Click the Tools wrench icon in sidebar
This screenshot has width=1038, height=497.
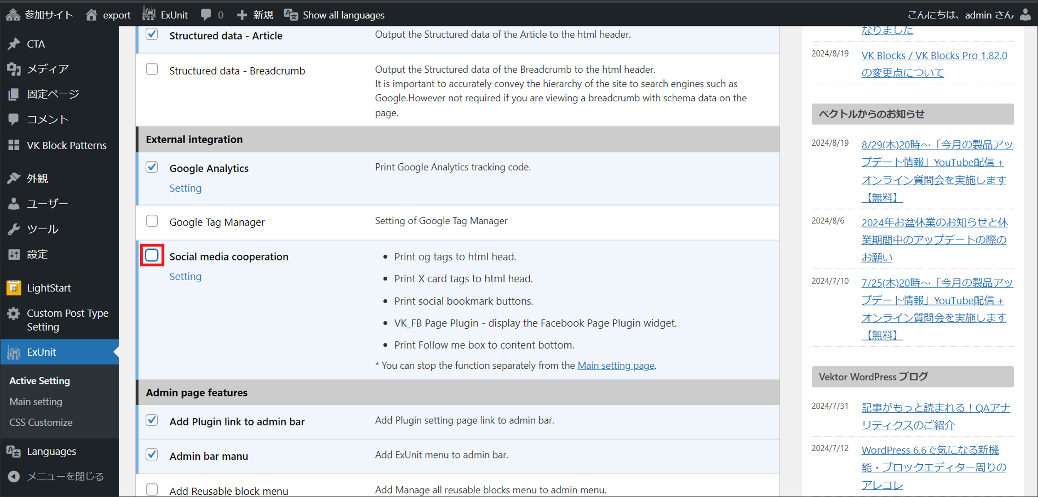pyautogui.click(x=14, y=229)
